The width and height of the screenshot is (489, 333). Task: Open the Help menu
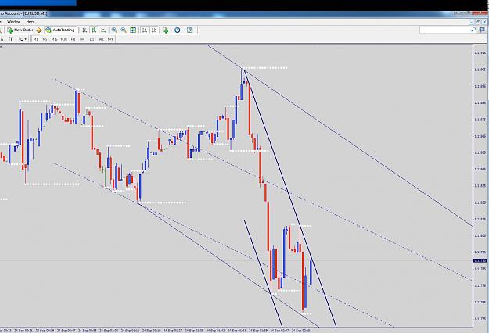tap(30, 22)
